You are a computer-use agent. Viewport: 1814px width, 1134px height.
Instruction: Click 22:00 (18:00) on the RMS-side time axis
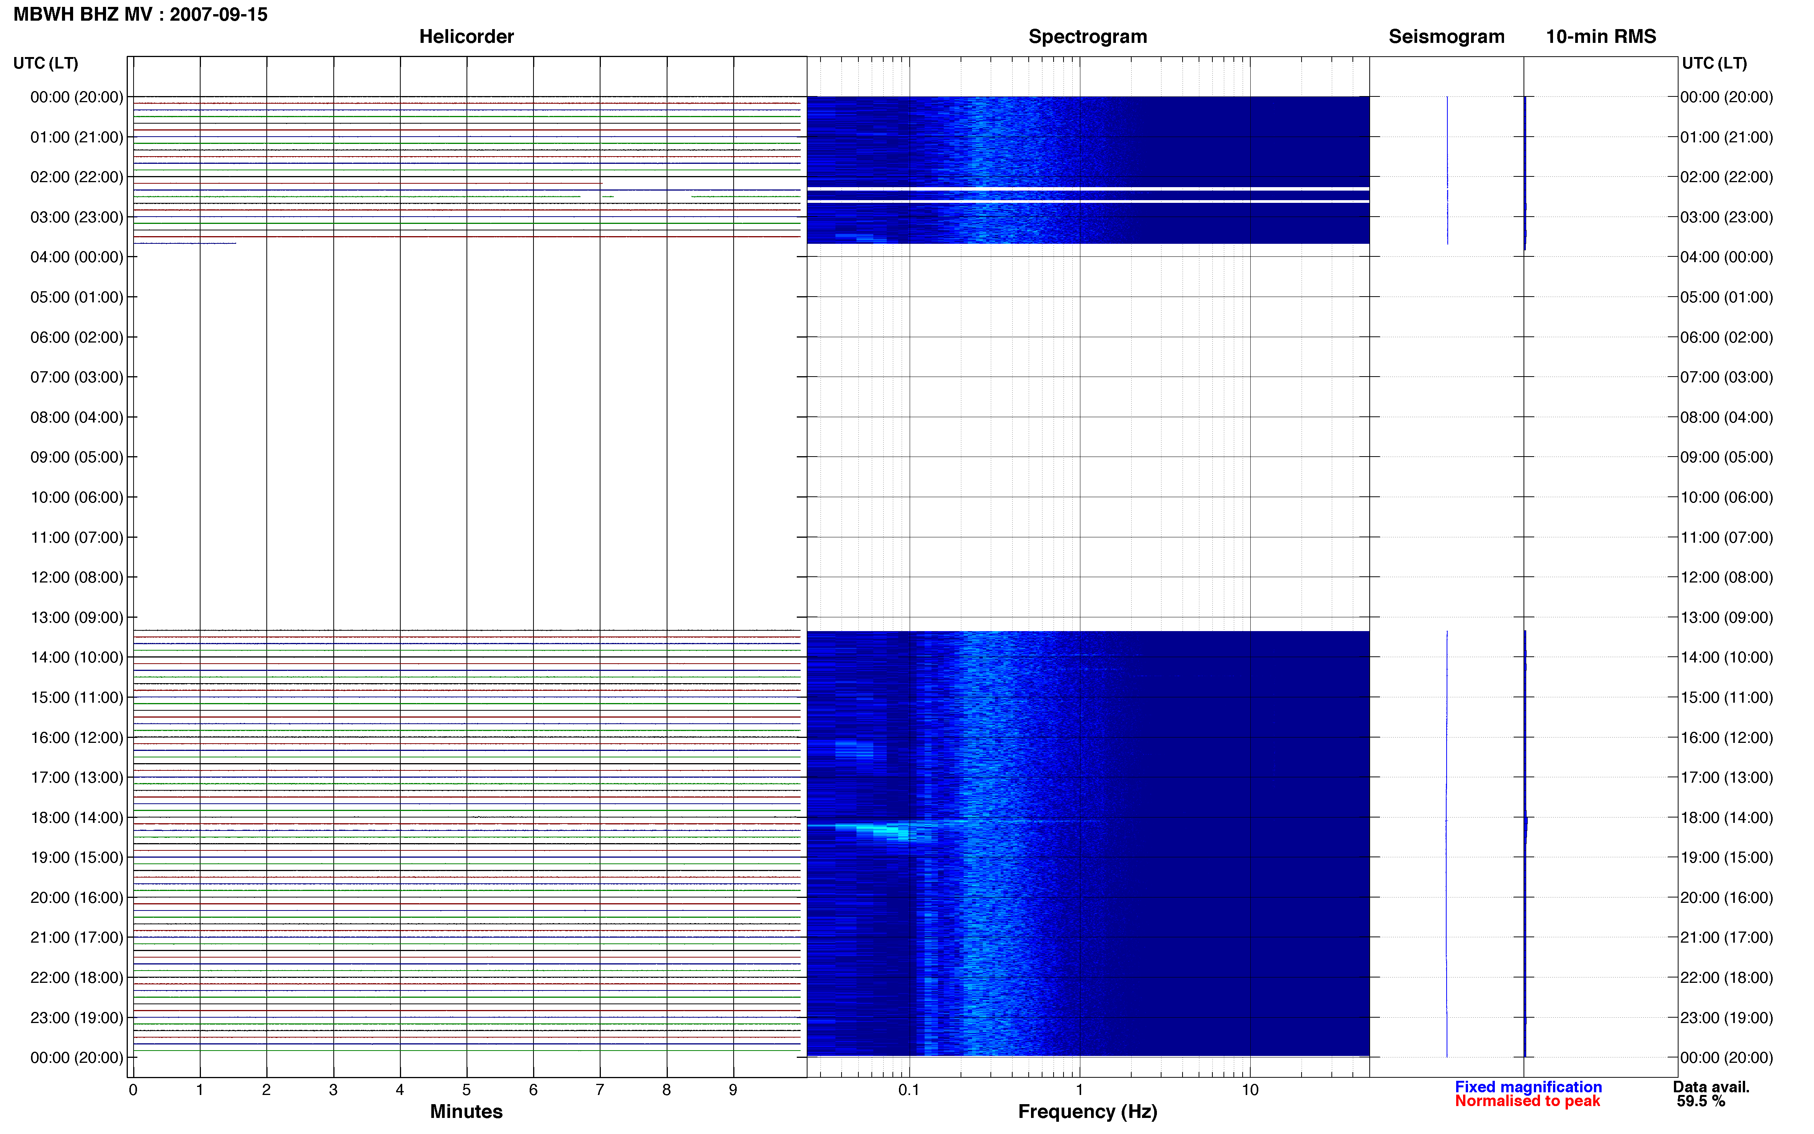(x=1726, y=978)
